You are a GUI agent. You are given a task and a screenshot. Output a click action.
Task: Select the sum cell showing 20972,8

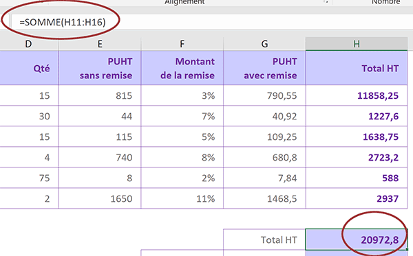[x=357, y=240]
